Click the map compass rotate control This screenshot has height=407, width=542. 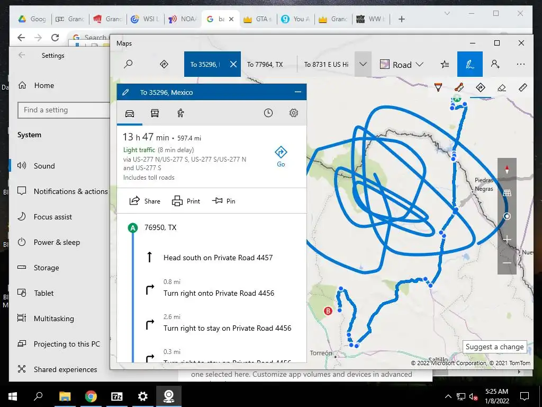pos(507,170)
